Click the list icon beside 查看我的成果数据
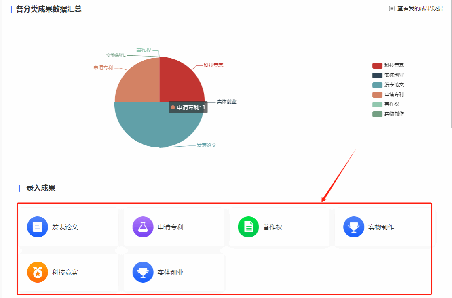This screenshot has width=452, height=298. tap(391, 8)
